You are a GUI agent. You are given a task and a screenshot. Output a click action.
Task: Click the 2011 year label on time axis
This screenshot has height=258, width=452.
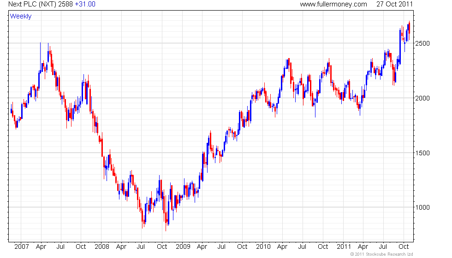[344, 247]
